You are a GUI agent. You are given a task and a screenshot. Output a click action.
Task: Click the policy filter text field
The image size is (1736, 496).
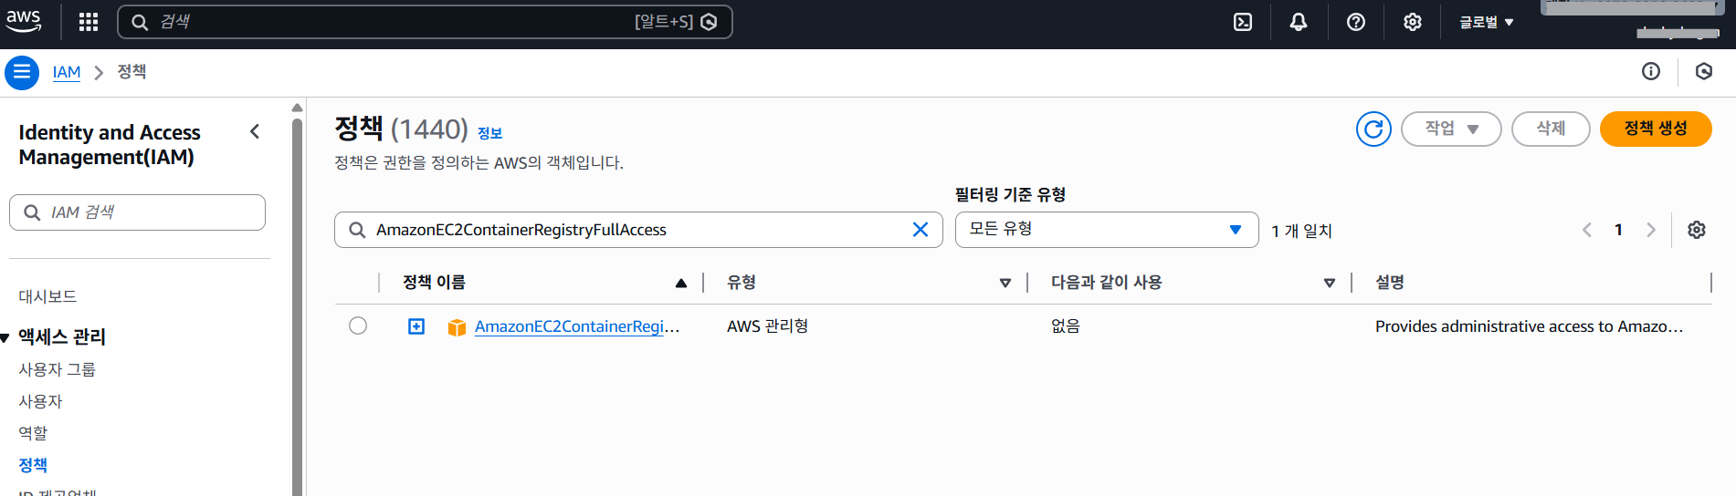638,230
